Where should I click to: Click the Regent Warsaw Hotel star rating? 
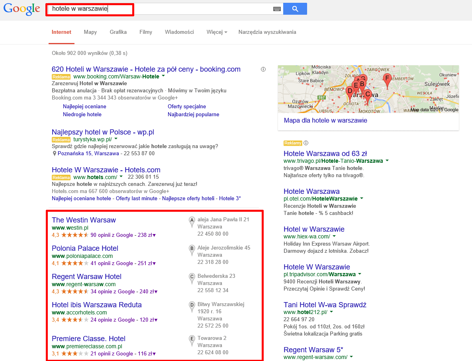[75, 291]
